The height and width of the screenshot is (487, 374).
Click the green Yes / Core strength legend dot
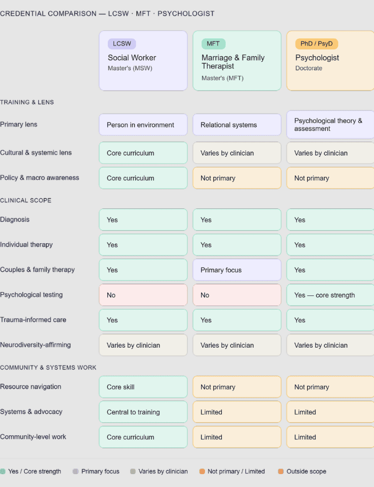3,471
